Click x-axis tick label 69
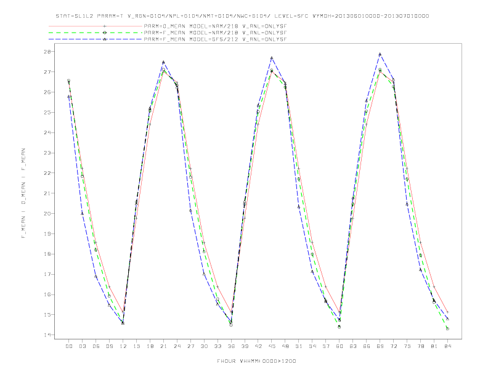Screen dimensions: 488x377 [x=380, y=346]
